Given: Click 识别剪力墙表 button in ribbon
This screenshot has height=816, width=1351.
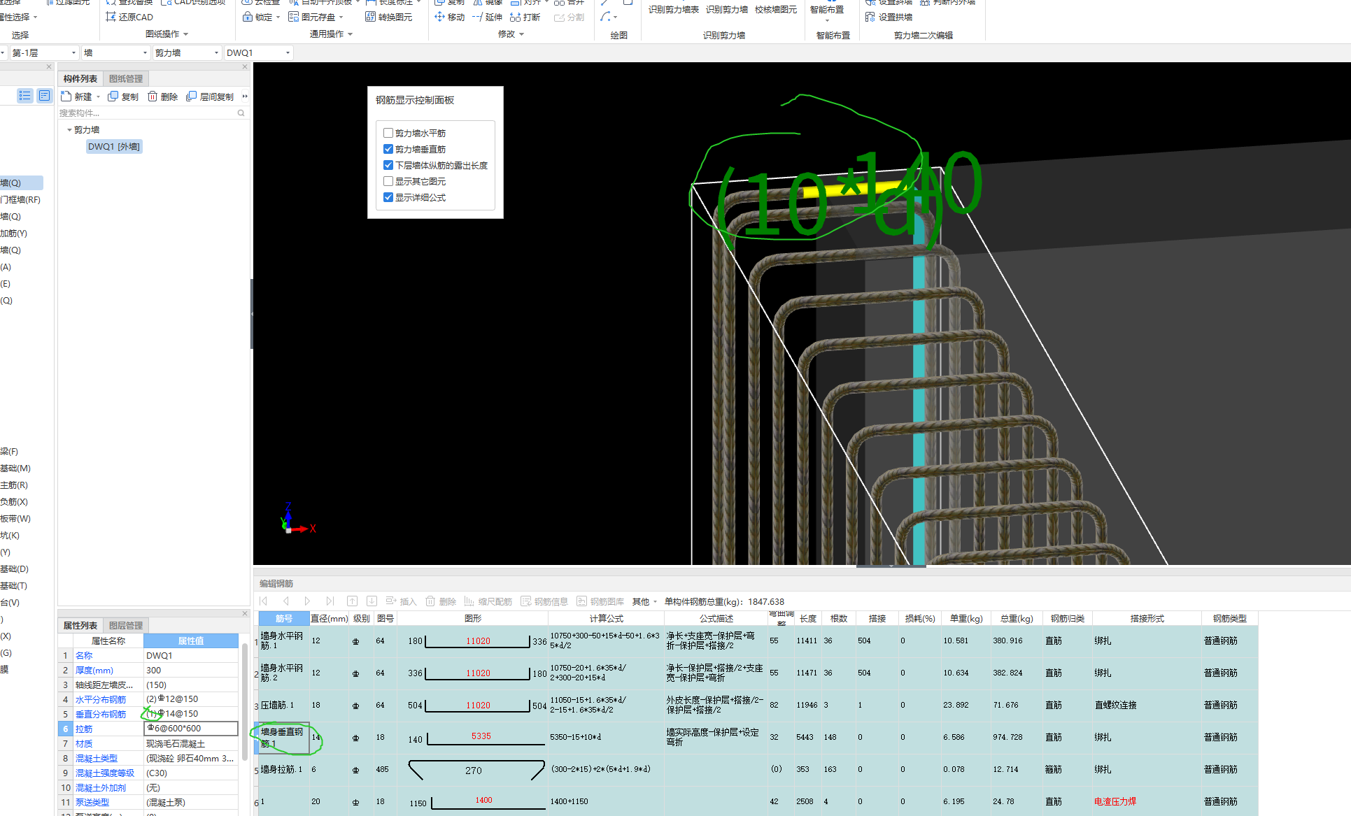Looking at the screenshot, I should (x=673, y=10).
